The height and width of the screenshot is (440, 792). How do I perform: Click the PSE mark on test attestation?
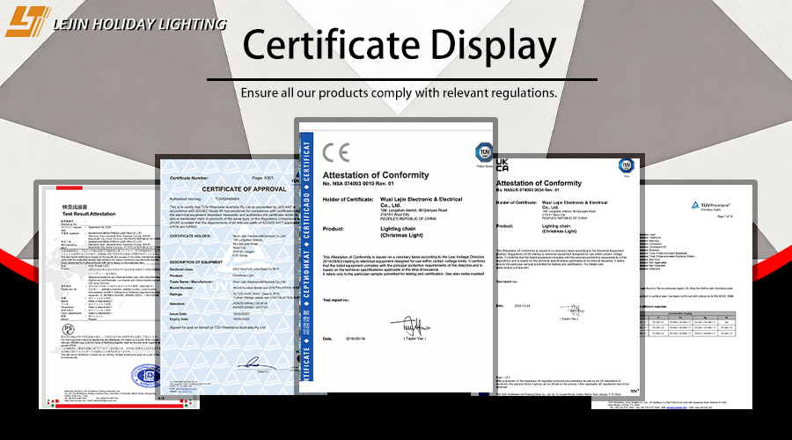pos(68,330)
